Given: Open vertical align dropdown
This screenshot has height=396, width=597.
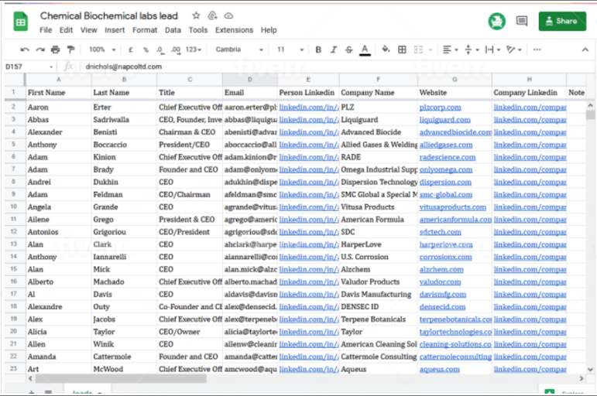Looking at the screenshot, I should 472,49.
